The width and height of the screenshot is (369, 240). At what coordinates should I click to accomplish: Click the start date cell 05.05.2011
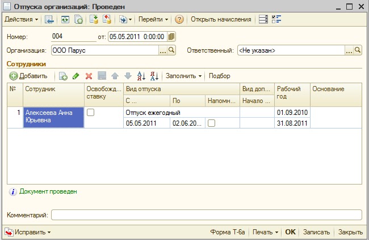tap(146, 123)
